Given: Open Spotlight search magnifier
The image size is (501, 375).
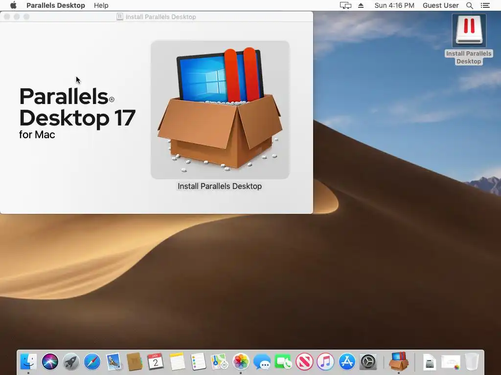Looking at the screenshot, I should coord(470,5).
